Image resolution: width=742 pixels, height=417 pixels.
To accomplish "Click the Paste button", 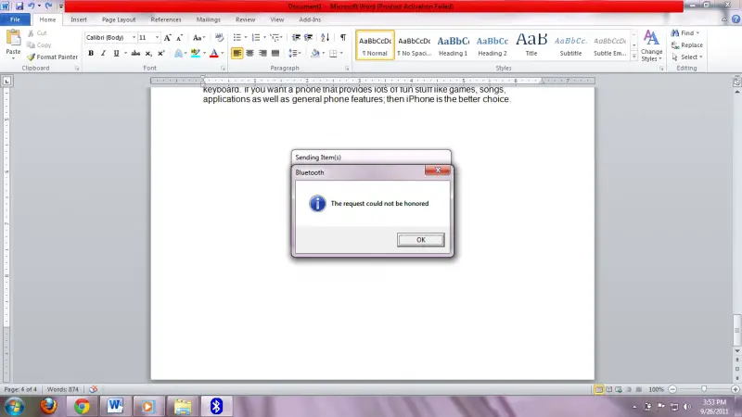I will (13, 44).
